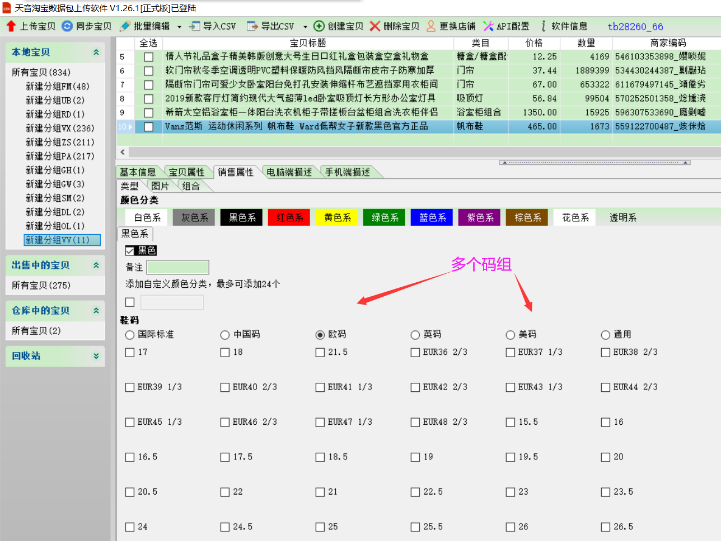Click the 备注 input field
The image size is (721, 541).
[177, 267]
